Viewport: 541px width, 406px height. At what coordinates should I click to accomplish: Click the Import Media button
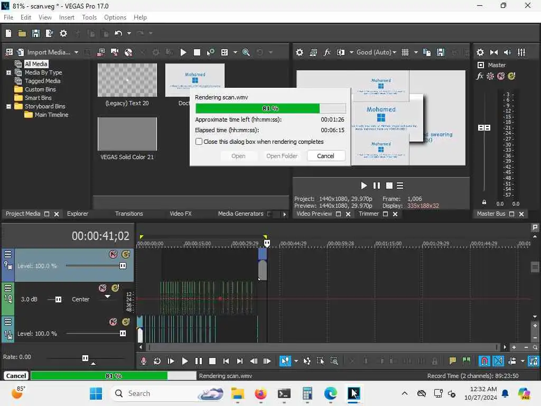coord(44,52)
